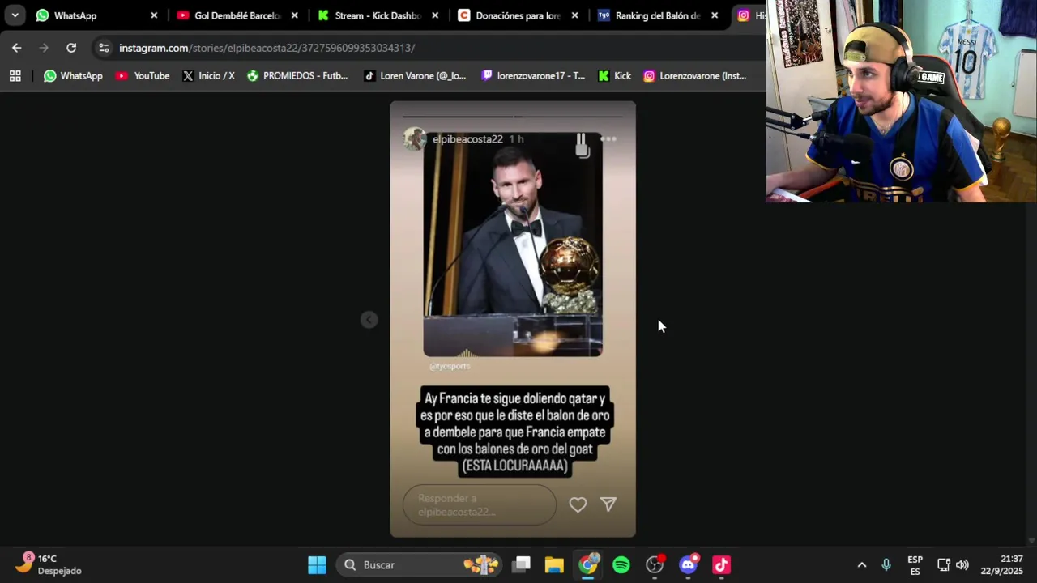The width and height of the screenshot is (1037, 583).
Task: Open the WhatsApp bookmark
Action: coord(73,75)
